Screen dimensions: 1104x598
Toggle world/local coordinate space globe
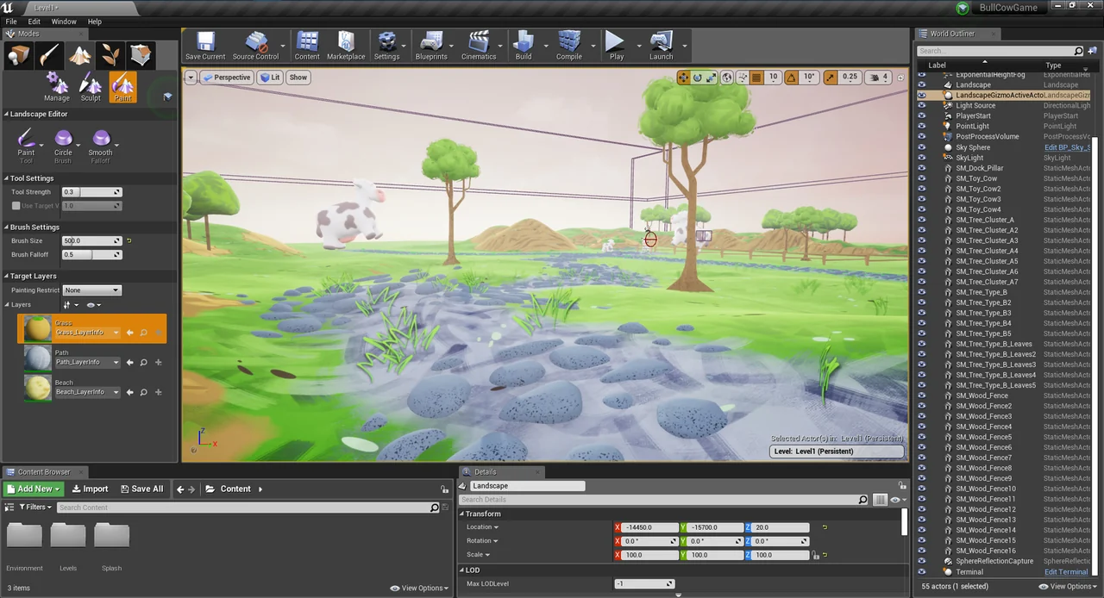(x=727, y=78)
